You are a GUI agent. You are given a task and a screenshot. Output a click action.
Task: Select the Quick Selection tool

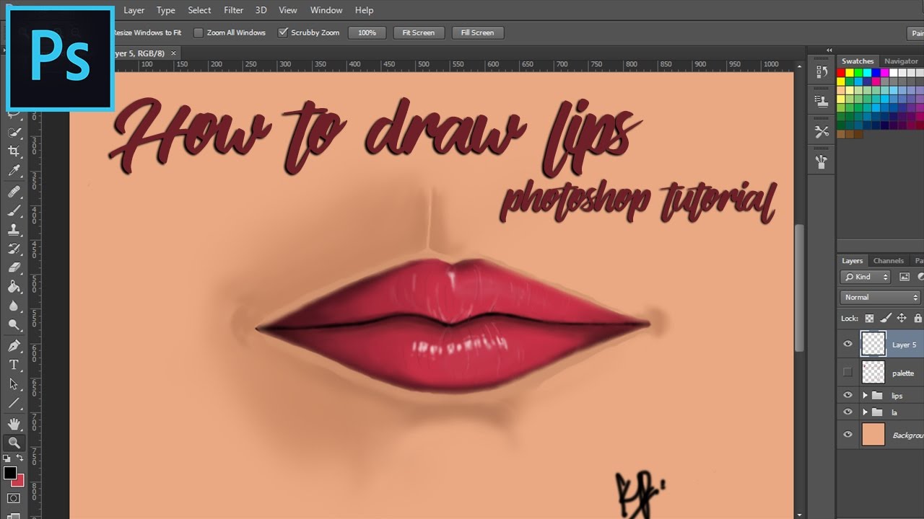tap(14, 133)
